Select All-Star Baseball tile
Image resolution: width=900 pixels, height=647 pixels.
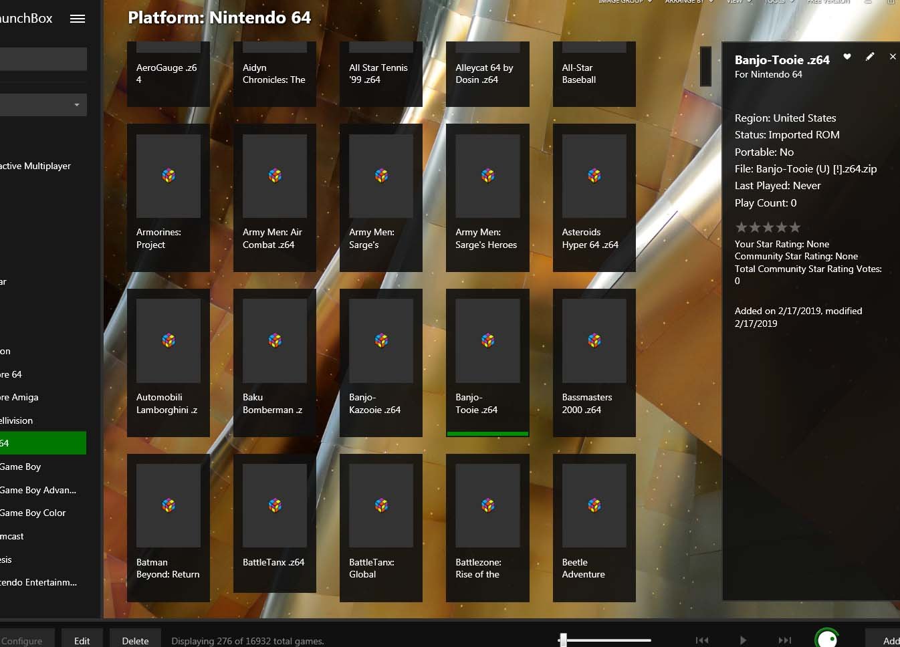coord(594,74)
